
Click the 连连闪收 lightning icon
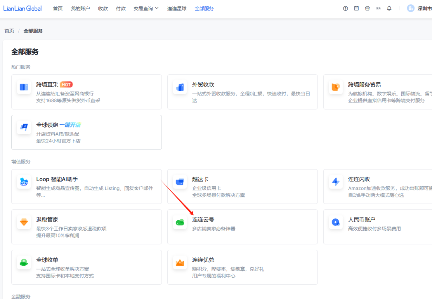point(336,182)
